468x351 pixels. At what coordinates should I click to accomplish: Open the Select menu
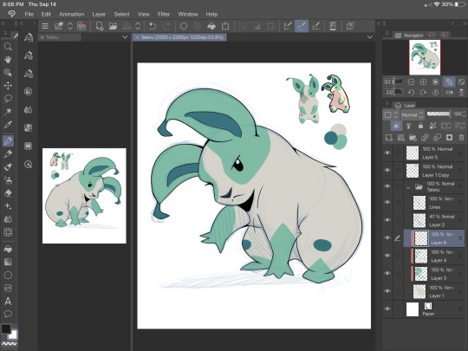121,14
